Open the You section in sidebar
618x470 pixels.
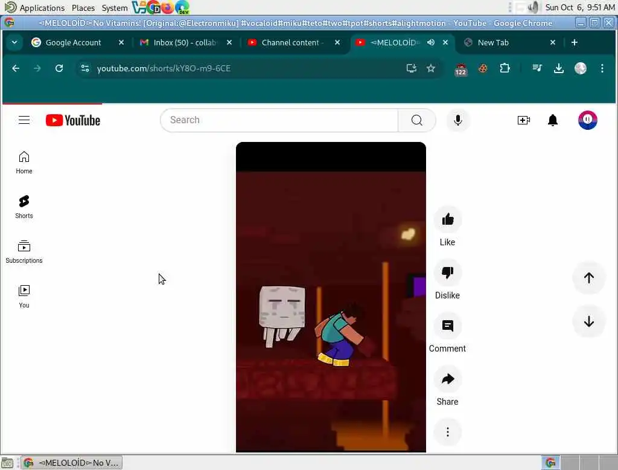point(24,297)
